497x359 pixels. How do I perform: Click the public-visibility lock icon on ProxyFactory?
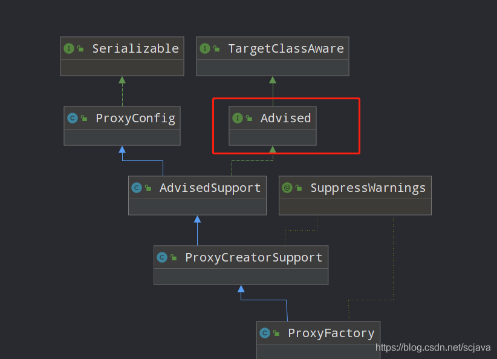(276, 333)
